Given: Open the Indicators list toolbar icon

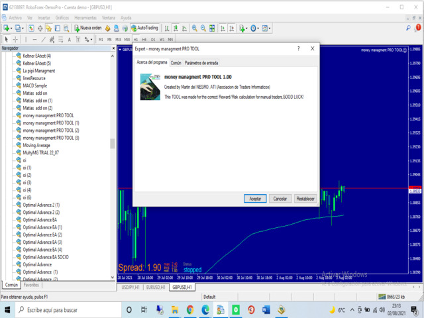Looking at the screenshot, I should click(242, 28).
